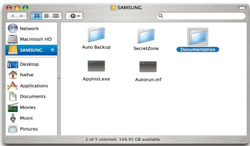Open Documents from the sidebar

pos(31,96)
